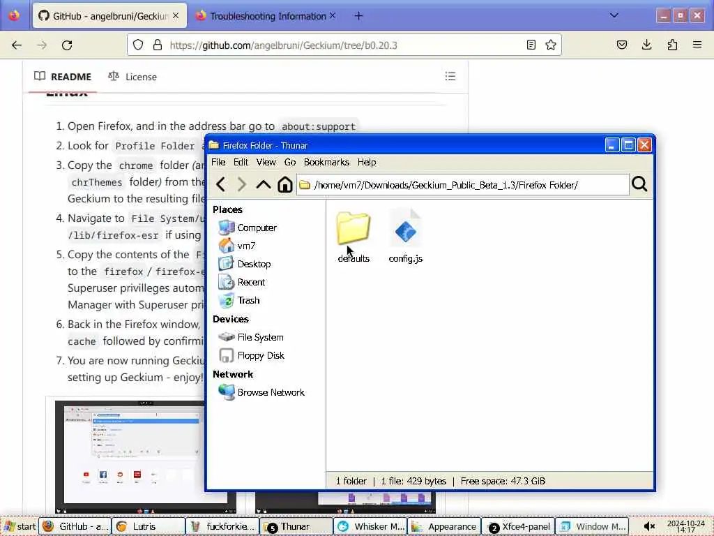The height and width of the screenshot is (536, 714).
Task: Close Troubleshooting Information tab
Action: tap(333, 15)
